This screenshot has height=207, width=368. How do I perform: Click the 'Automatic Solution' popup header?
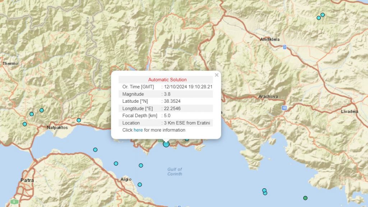(167, 80)
